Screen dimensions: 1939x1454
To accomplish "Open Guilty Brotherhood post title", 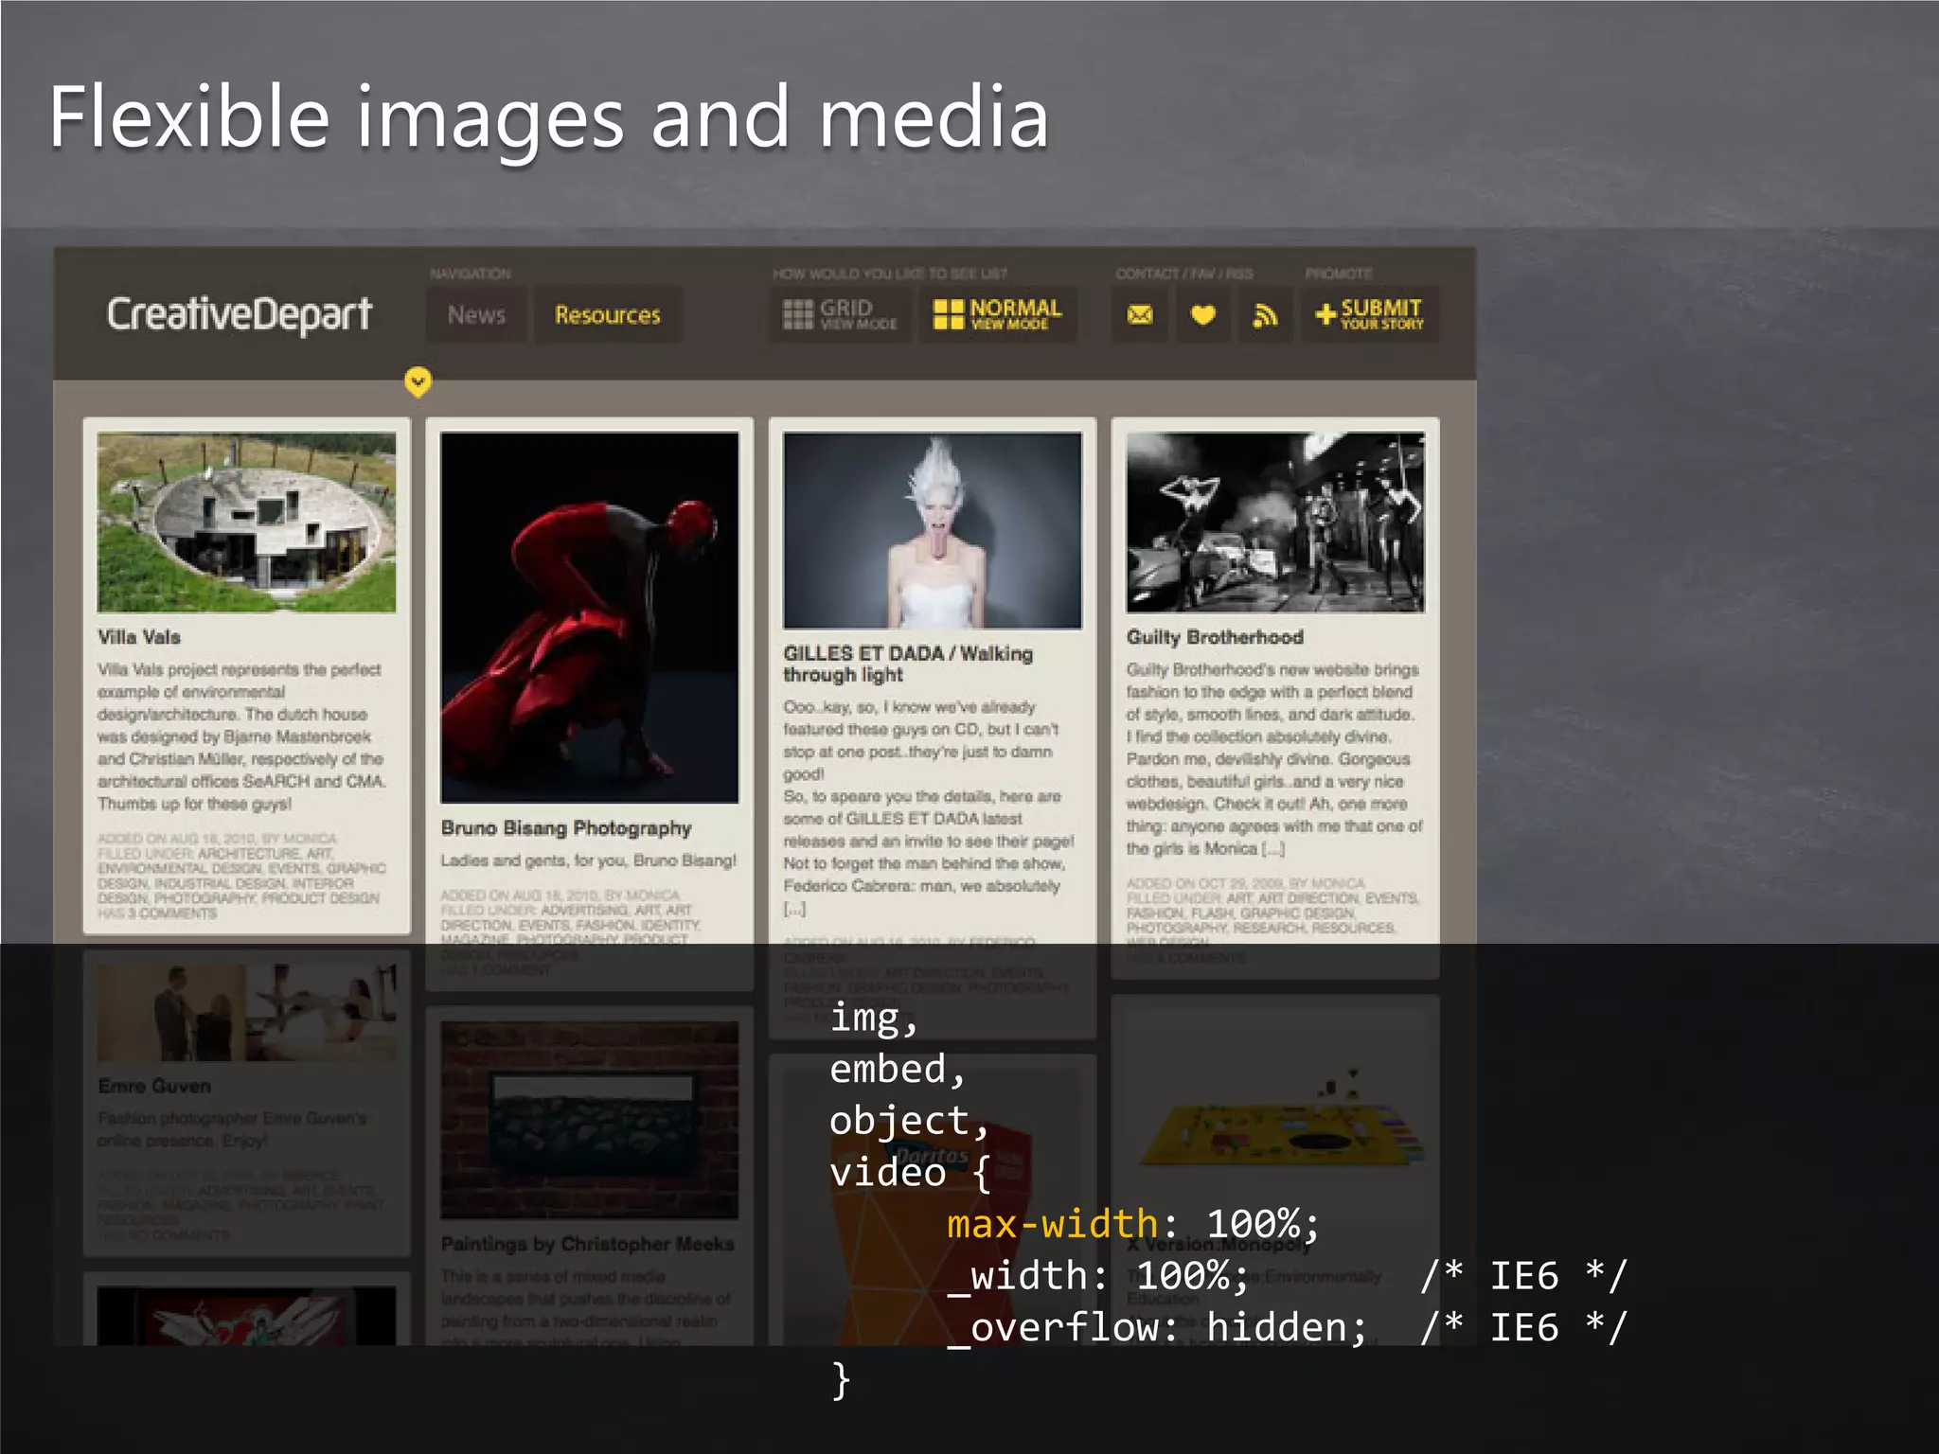I will (x=1215, y=637).
